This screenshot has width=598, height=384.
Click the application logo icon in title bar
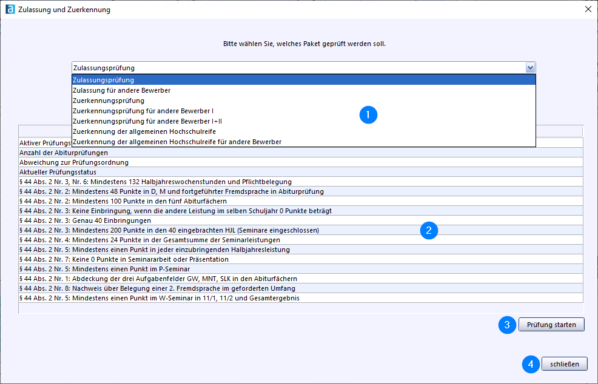[10, 9]
